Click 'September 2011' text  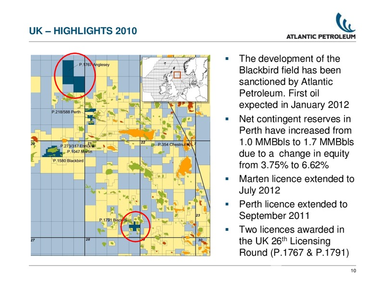click(274, 216)
